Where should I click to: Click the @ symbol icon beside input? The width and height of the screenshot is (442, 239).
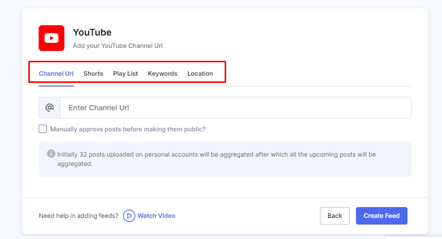(49, 108)
